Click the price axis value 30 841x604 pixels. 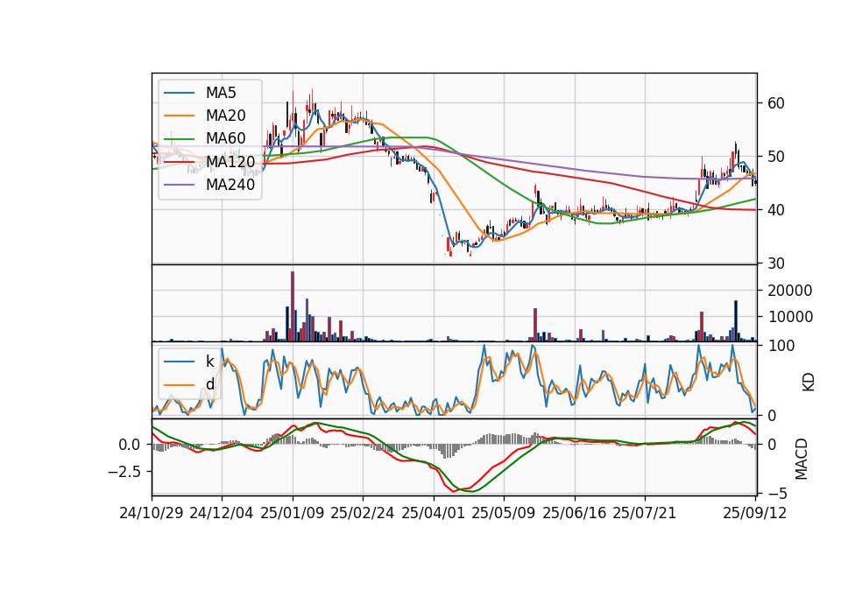[776, 263]
